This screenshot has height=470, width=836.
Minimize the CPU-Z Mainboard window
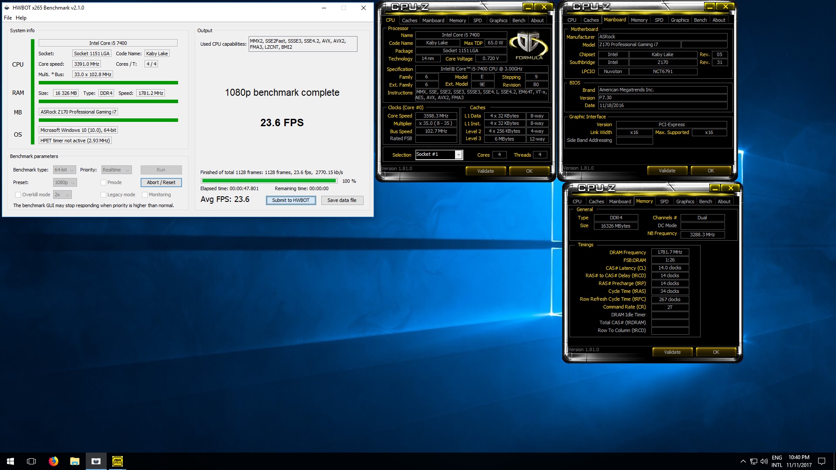click(710, 7)
